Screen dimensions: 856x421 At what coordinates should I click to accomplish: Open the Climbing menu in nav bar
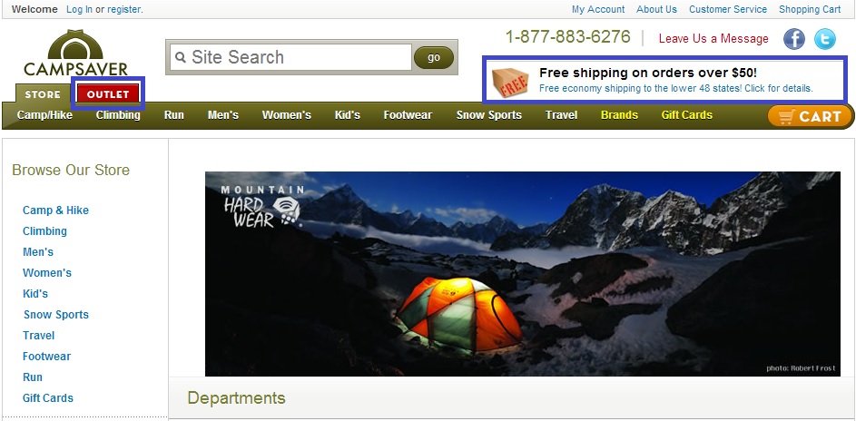point(119,115)
